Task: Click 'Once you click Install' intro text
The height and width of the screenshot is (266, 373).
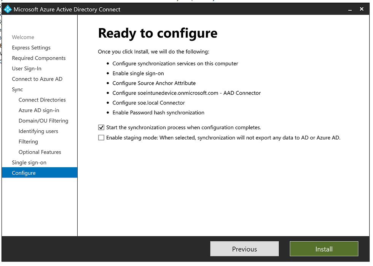Action: 153,52
